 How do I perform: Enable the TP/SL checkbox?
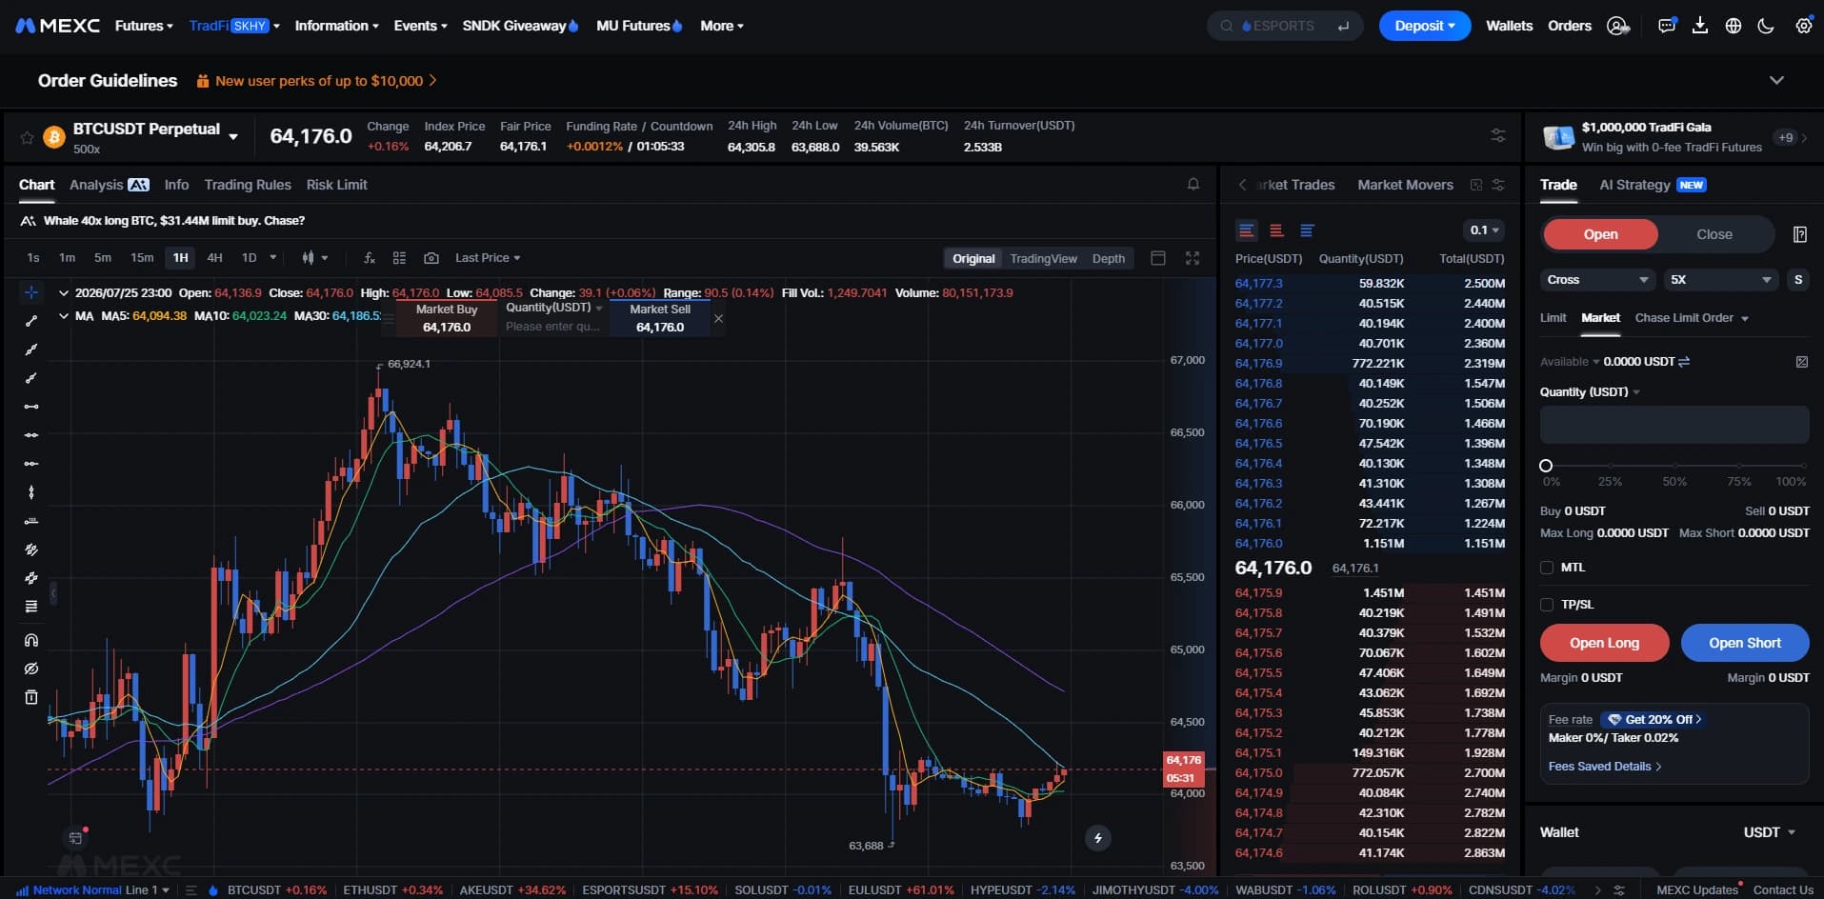(1547, 605)
